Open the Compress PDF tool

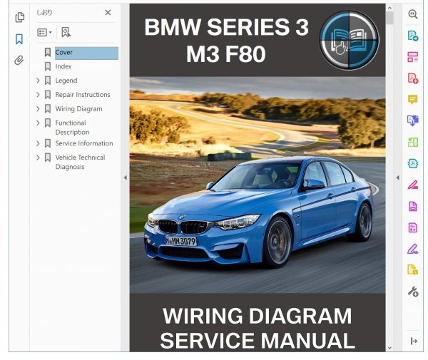coord(413,164)
